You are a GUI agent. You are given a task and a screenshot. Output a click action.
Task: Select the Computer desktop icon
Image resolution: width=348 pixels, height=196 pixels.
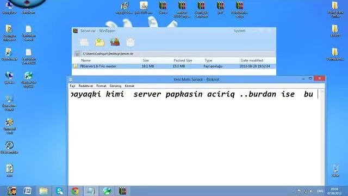click(9, 7)
